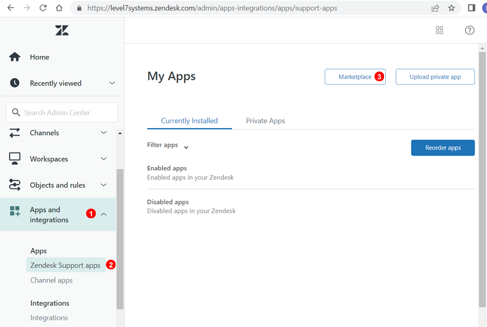
Task: Click the browser forward arrow
Action: point(27,8)
